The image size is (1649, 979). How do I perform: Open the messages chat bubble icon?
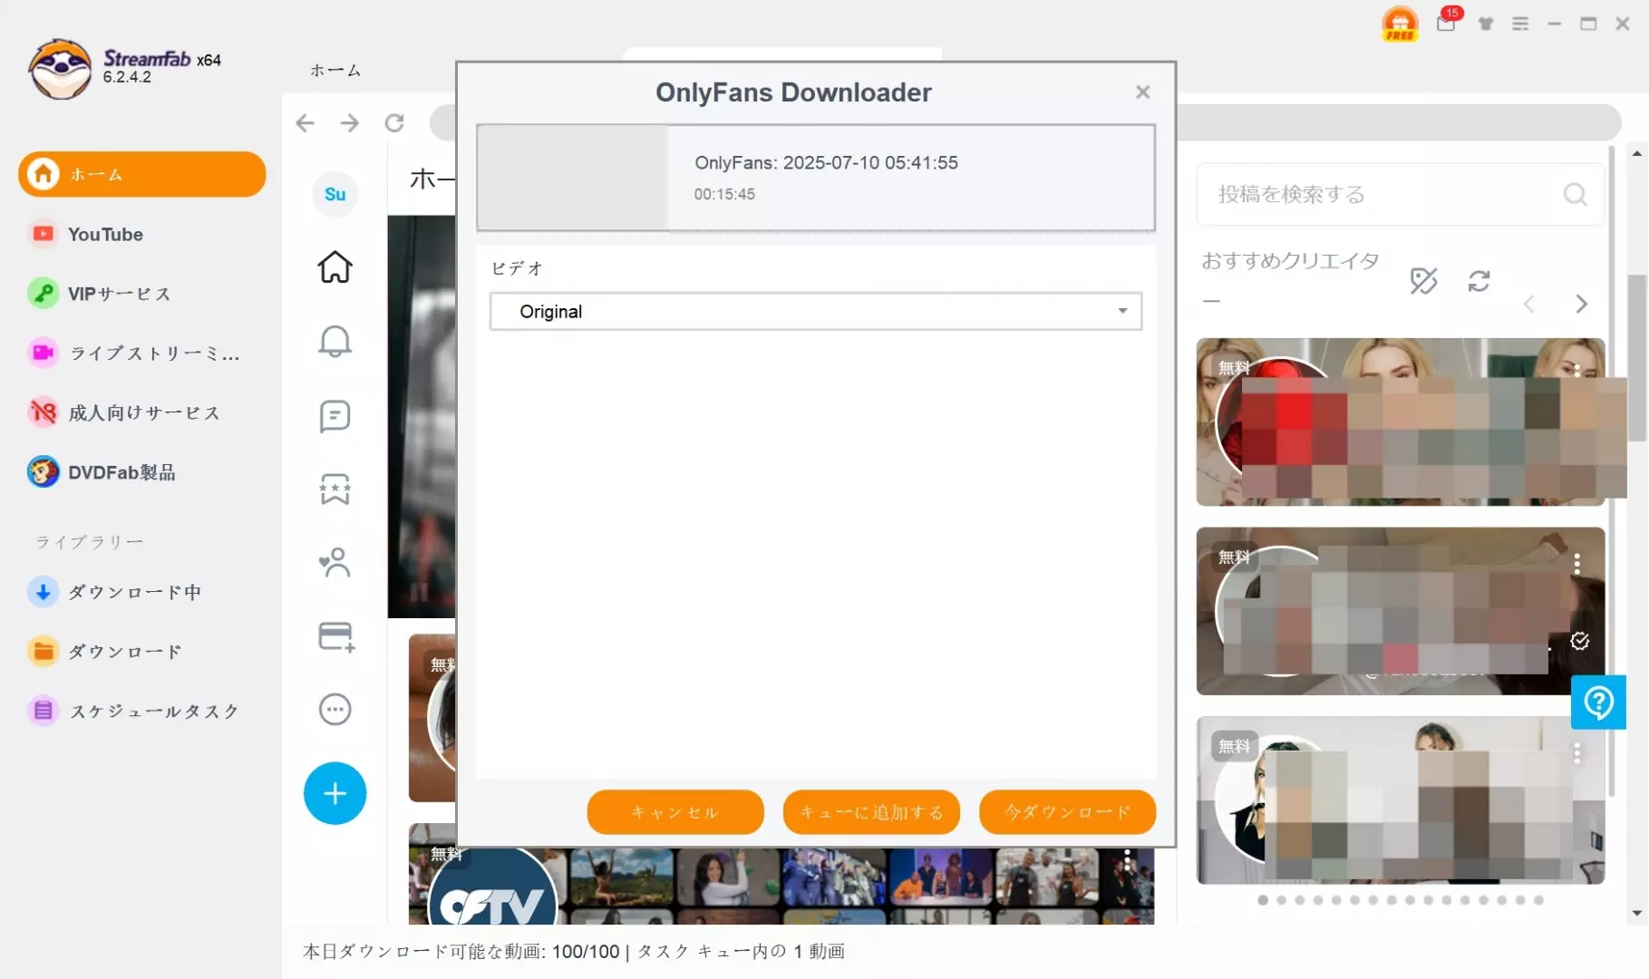pos(335,416)
